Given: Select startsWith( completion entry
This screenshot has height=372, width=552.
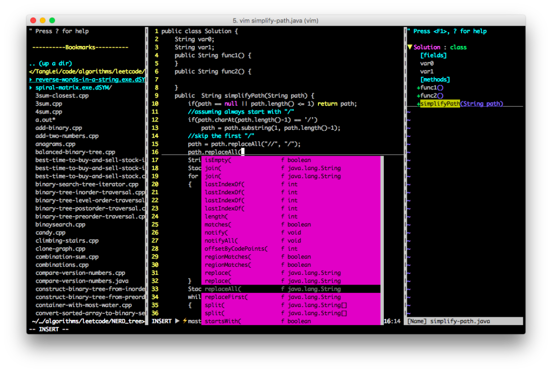Looking at the screenshot, I should pos(222,321).
